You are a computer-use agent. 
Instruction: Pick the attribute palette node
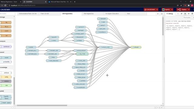(x=6, y=73)
